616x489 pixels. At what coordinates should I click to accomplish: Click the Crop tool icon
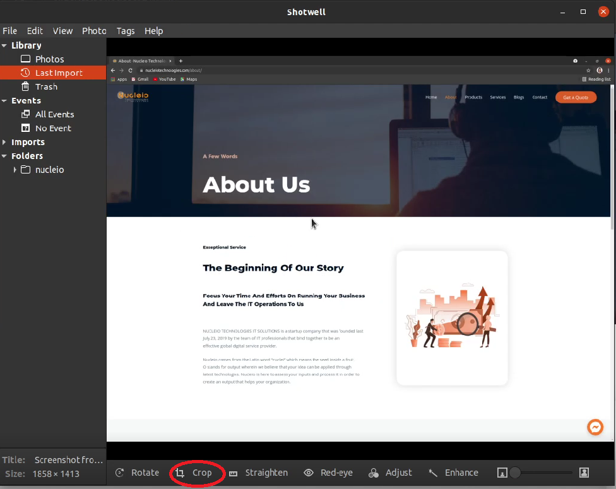(x=180, y=473)
